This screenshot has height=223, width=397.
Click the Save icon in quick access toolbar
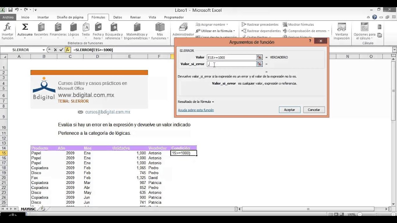click(10, 10)
